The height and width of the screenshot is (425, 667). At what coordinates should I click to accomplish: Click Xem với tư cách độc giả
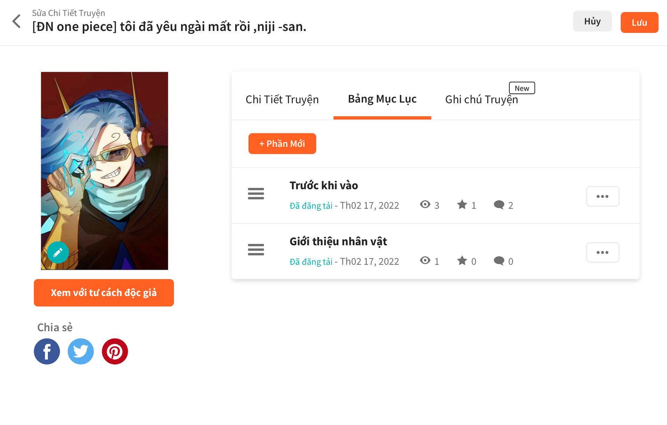104,293
